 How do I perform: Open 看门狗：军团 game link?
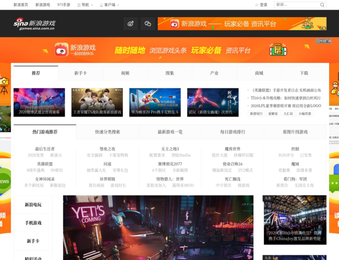295,179
